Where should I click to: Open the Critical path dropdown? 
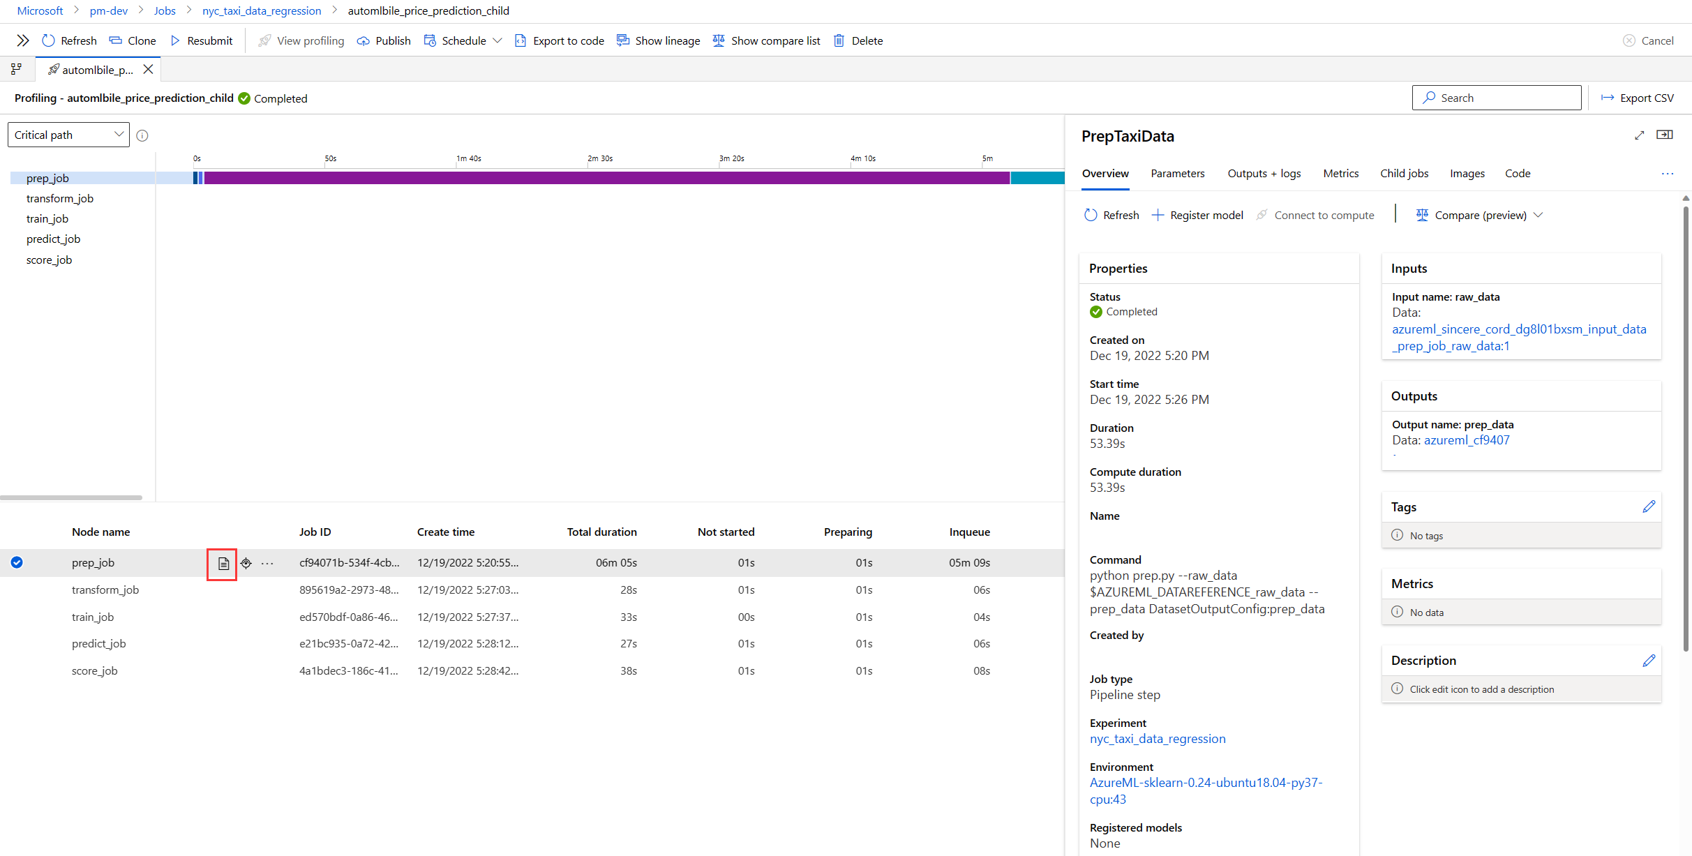pyautogui.click(x=68, y=135)
